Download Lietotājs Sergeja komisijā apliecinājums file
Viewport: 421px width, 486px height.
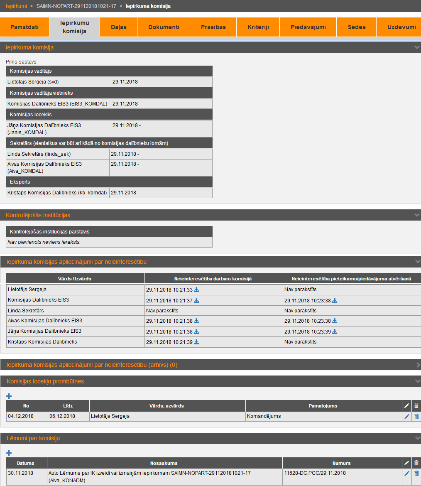(196, 290)
